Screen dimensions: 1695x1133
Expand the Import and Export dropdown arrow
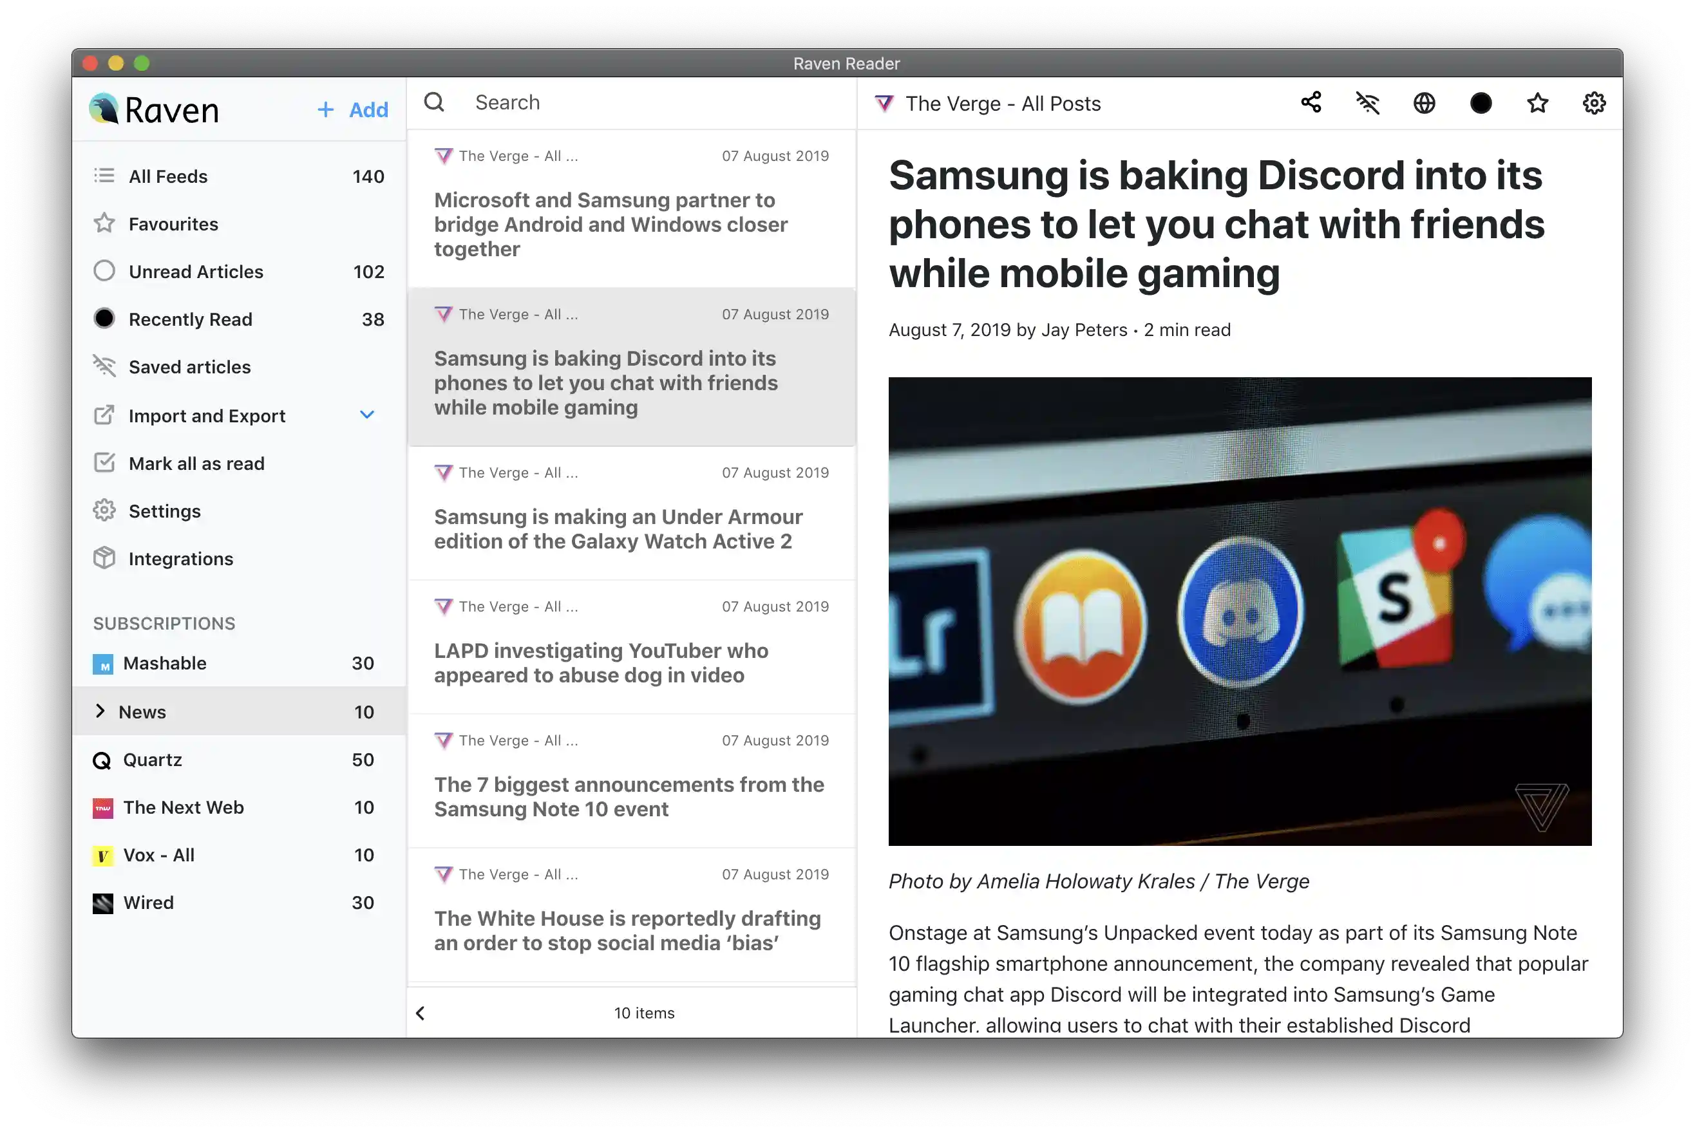tap(367, 415)
